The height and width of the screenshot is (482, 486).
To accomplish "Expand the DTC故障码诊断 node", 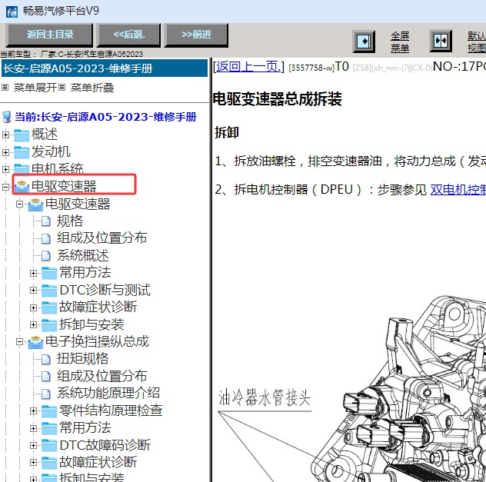I will click(x=34, y=445).
